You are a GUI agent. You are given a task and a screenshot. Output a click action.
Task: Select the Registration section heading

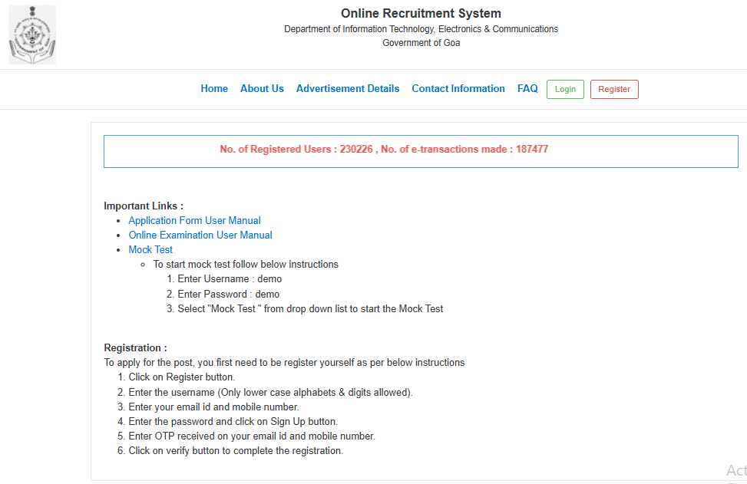point(135,348)
